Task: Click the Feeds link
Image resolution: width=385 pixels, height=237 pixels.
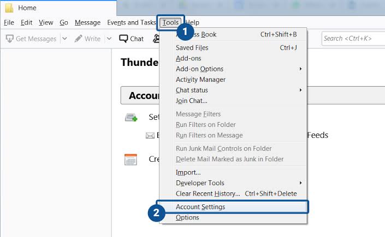Action: pos(318,135)
